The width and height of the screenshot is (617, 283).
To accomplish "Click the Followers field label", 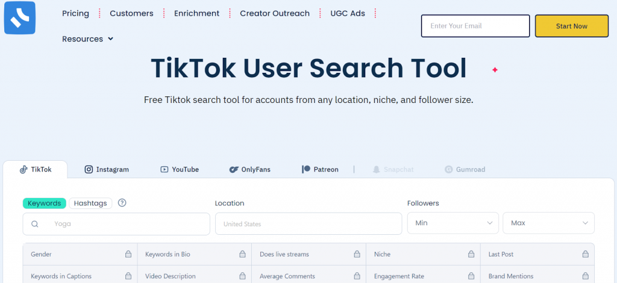I will tap(423, 203).
